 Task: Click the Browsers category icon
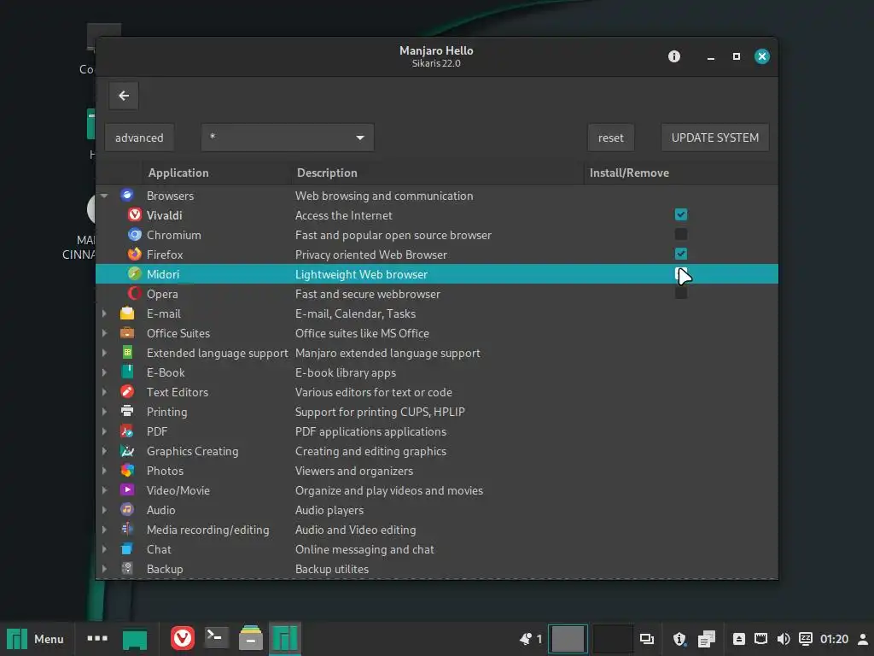coord(127,196)
